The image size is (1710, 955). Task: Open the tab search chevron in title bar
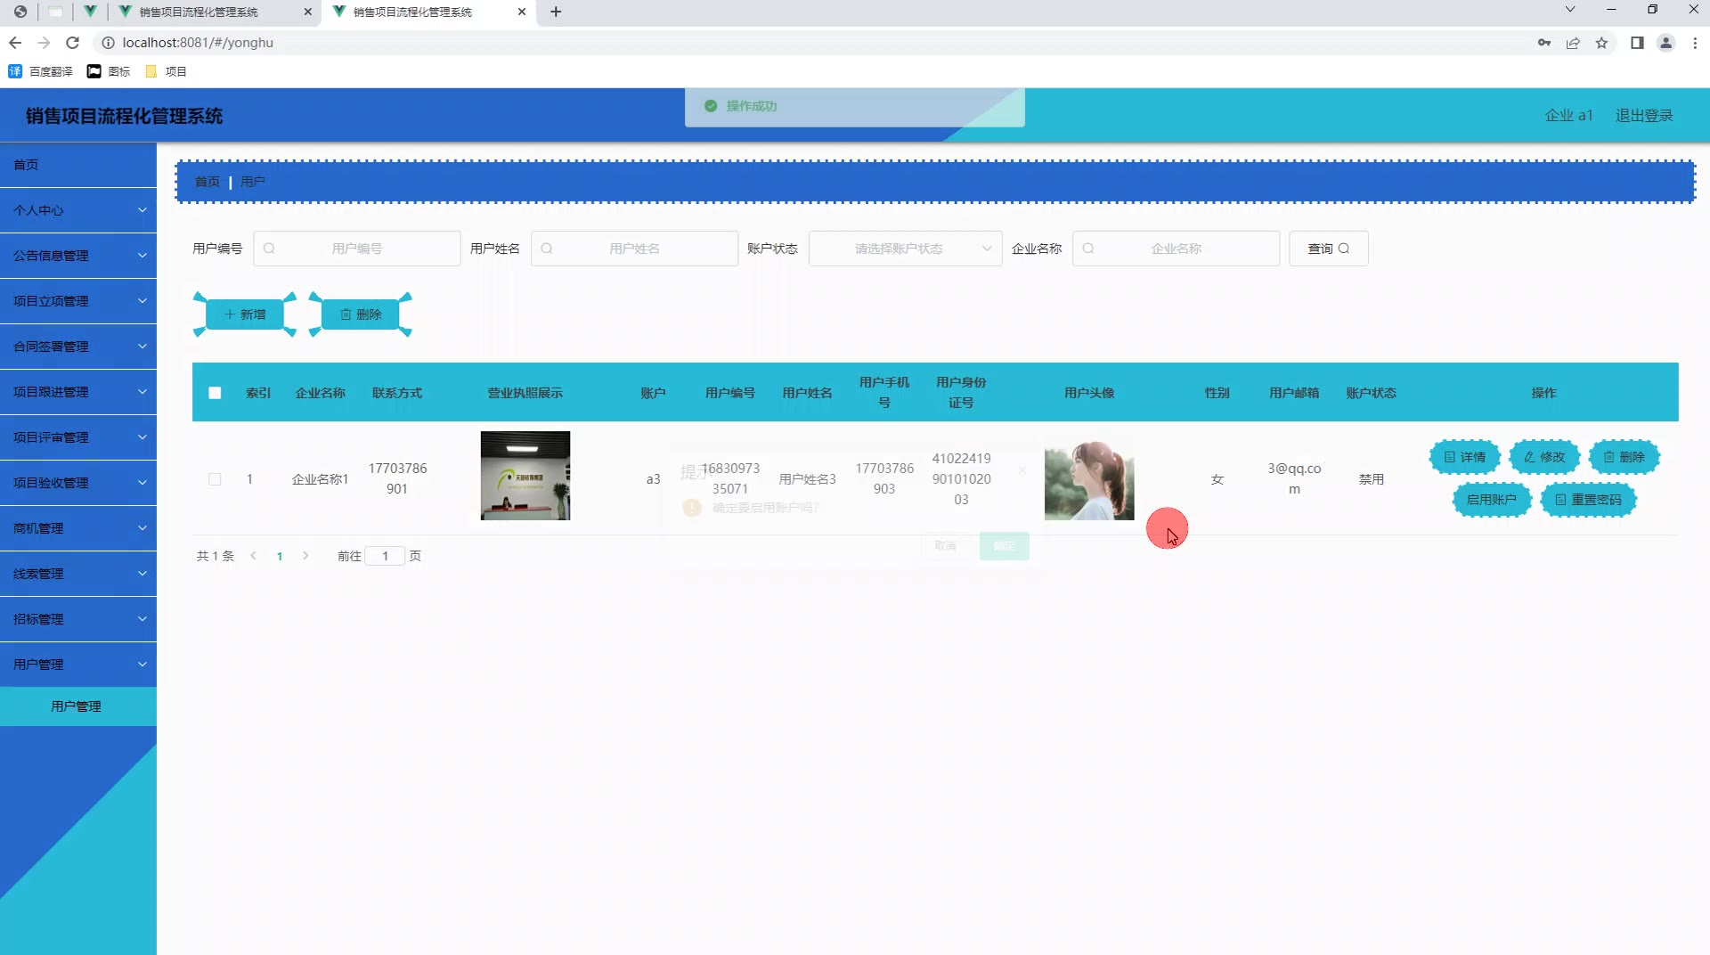(x=1570, y=9)
